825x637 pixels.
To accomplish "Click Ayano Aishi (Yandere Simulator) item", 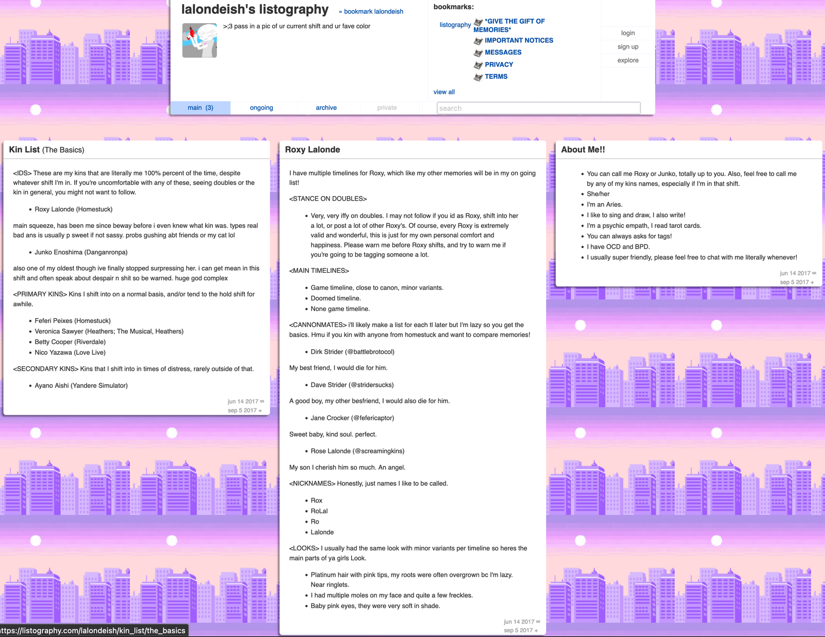I will coord(81,385).
